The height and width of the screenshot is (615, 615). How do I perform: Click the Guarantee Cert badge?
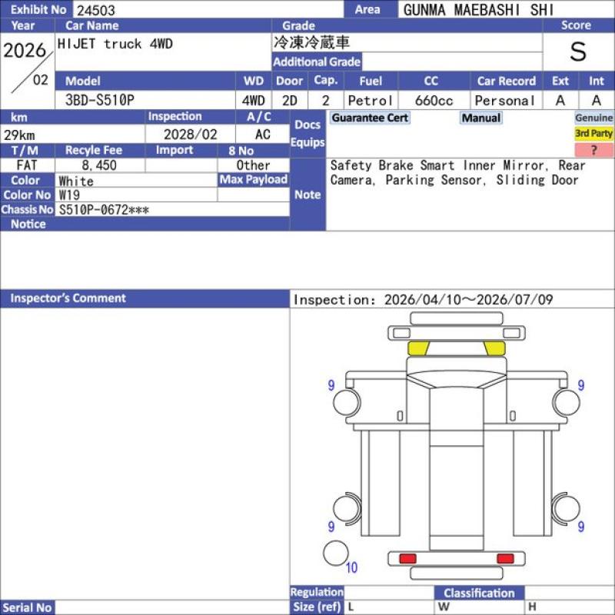[370, 118]
